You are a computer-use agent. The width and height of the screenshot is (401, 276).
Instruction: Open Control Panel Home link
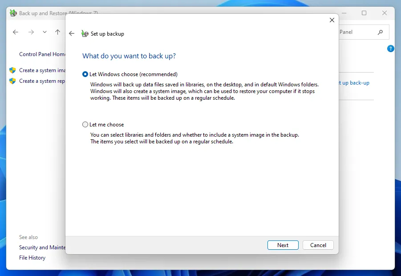42,54
